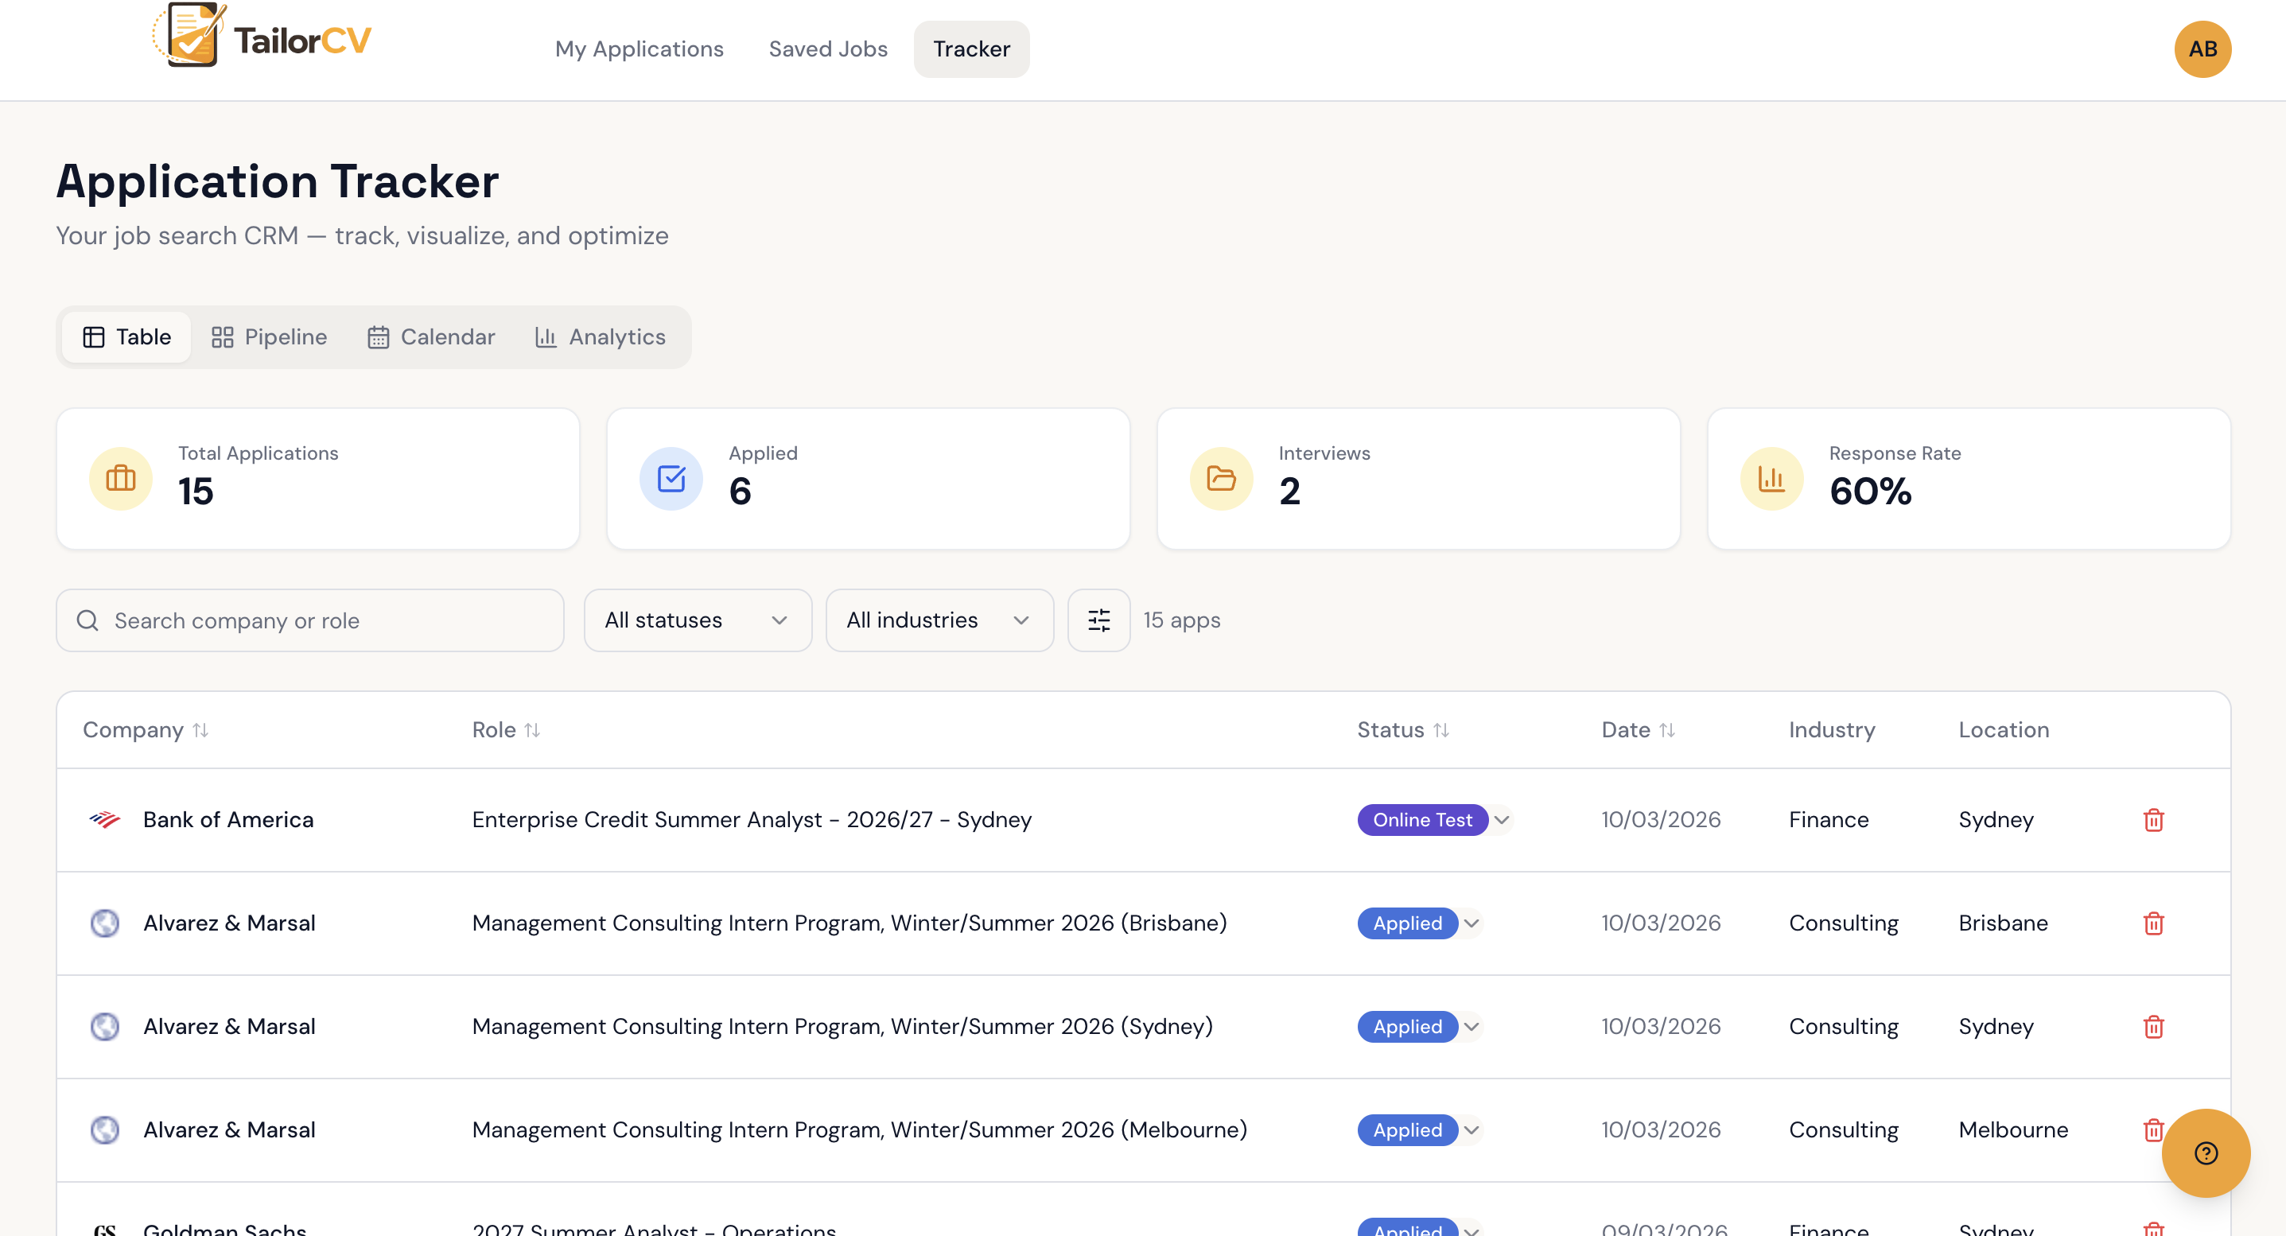
Task: Open the advanced filters sliders icon
Action: click(x=1098, y=620)
